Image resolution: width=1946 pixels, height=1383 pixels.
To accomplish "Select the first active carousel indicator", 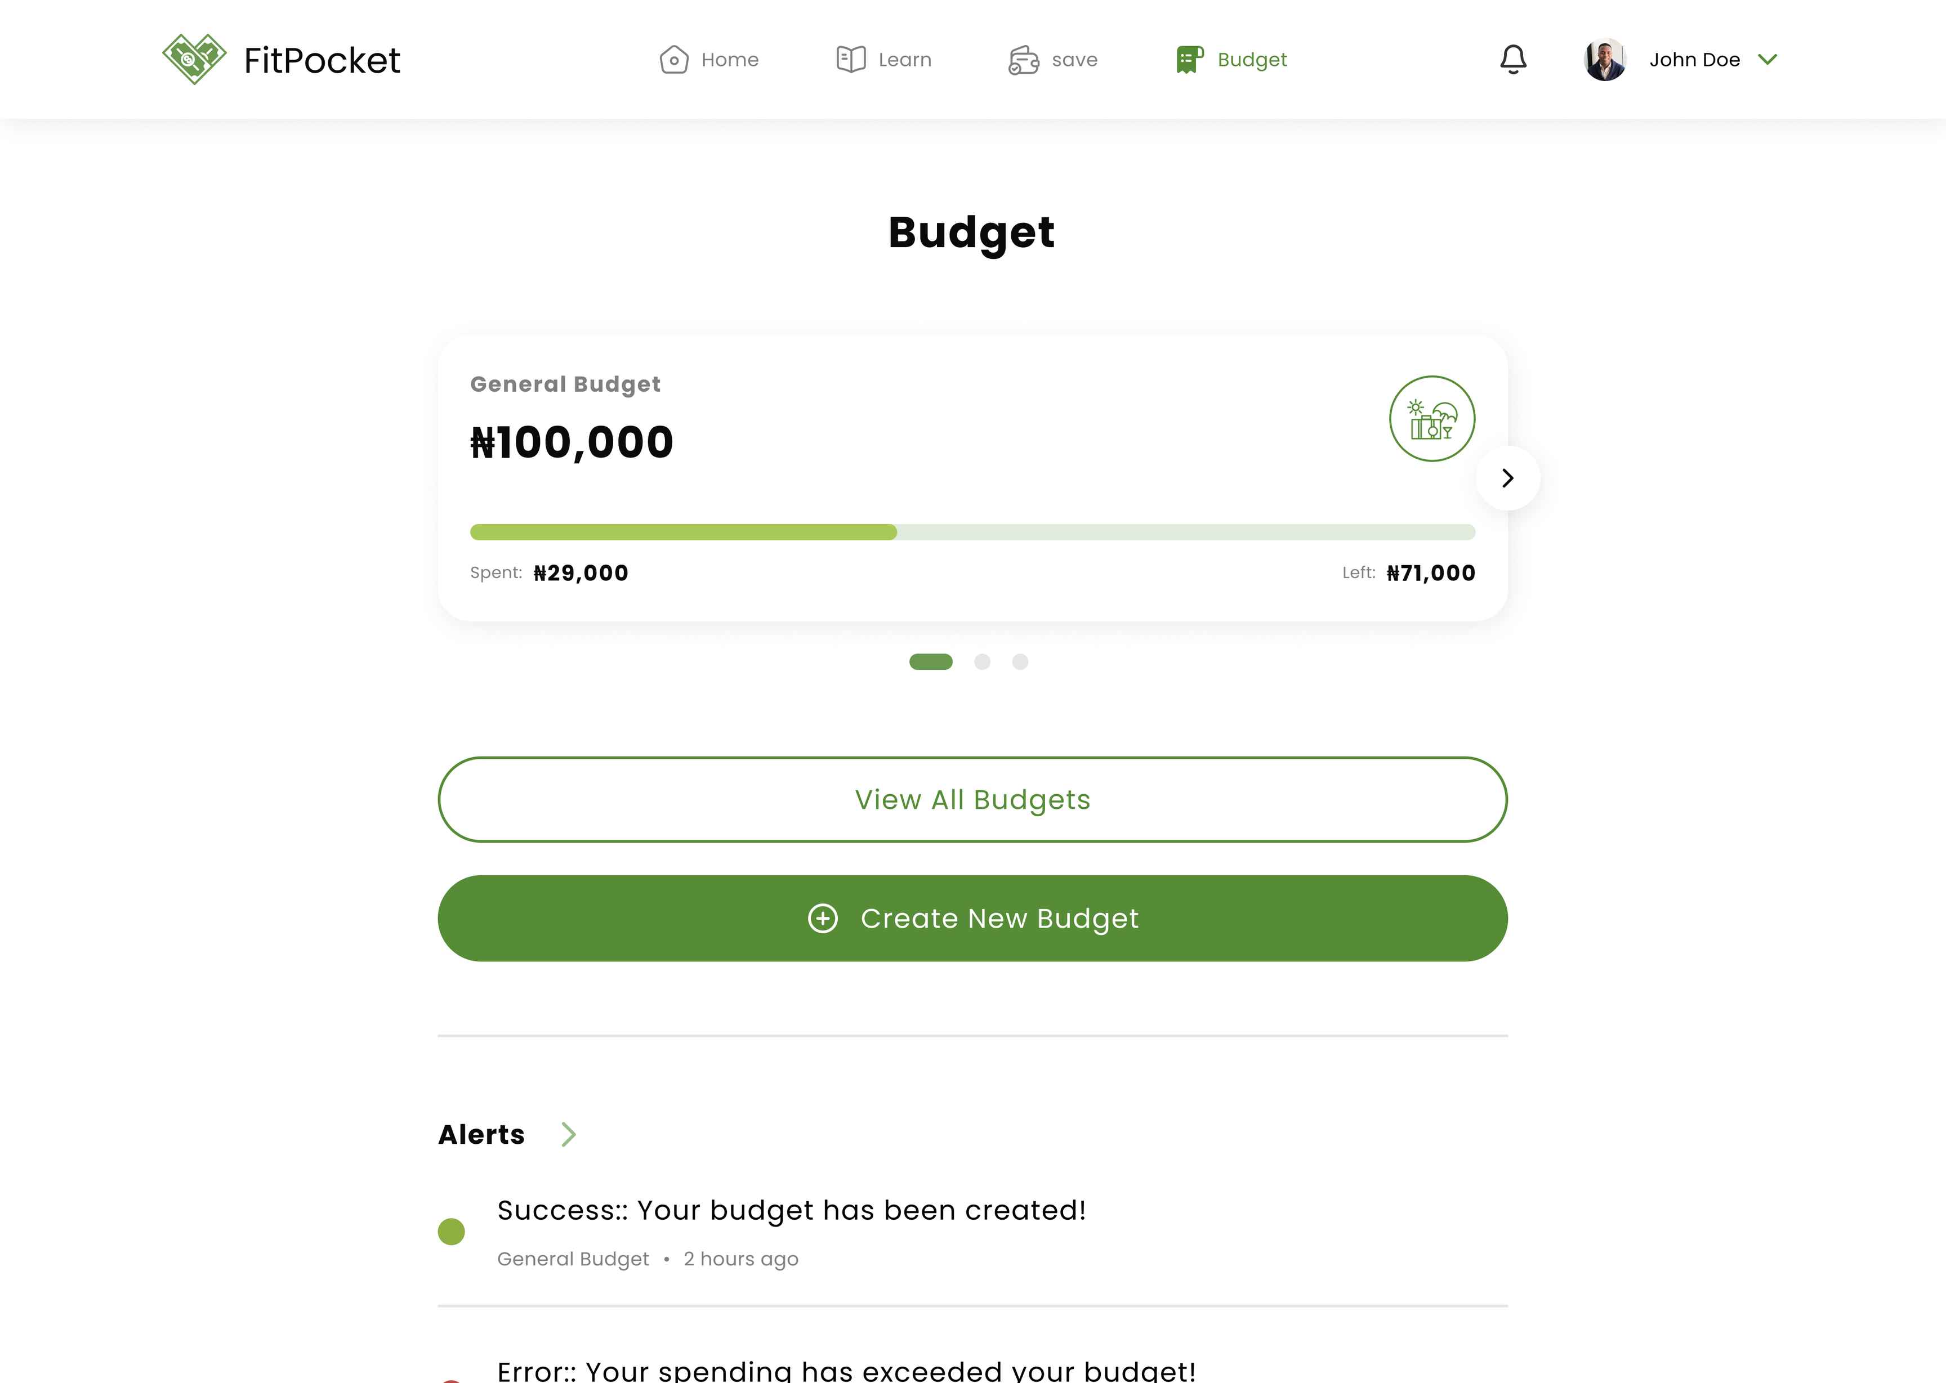I will (x=931, y=662).
